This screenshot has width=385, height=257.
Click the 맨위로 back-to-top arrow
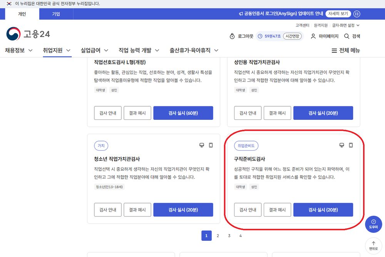(x=373, y=245)
